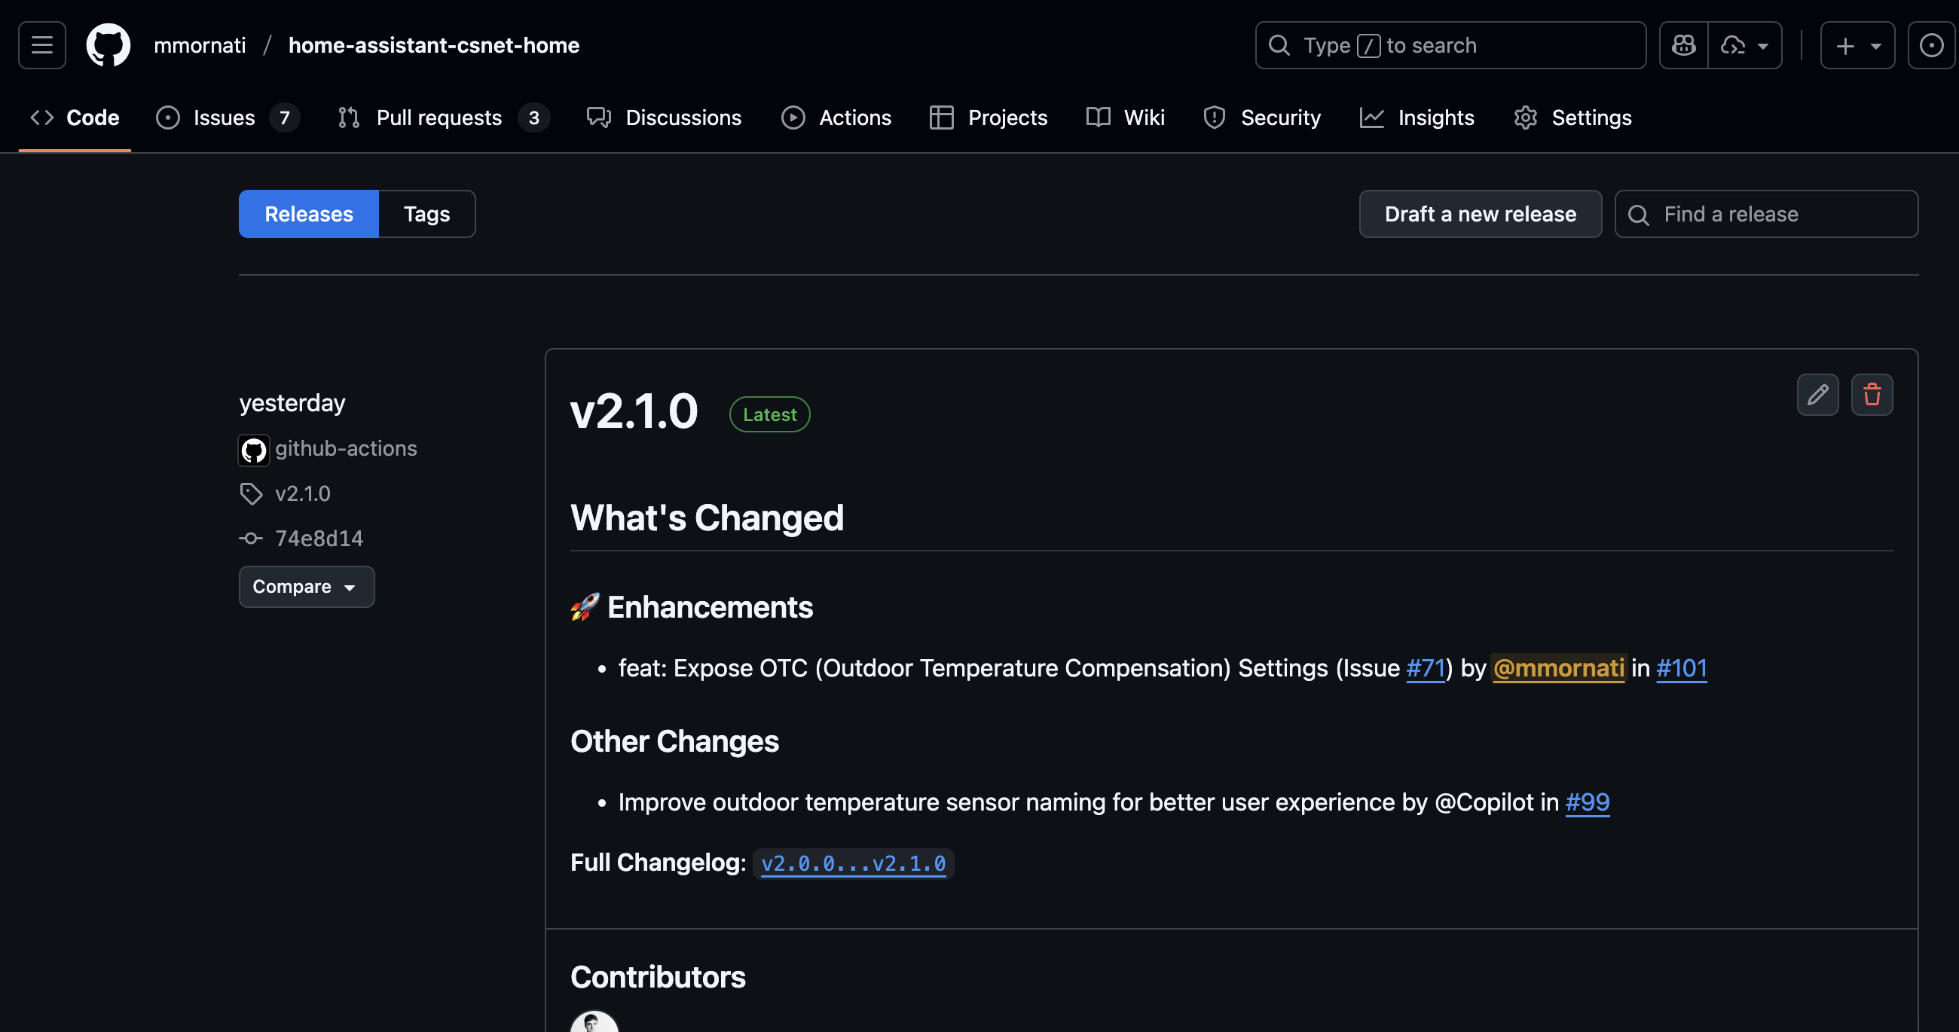
Task: Open the Compare dropdown
Action: 307,586
